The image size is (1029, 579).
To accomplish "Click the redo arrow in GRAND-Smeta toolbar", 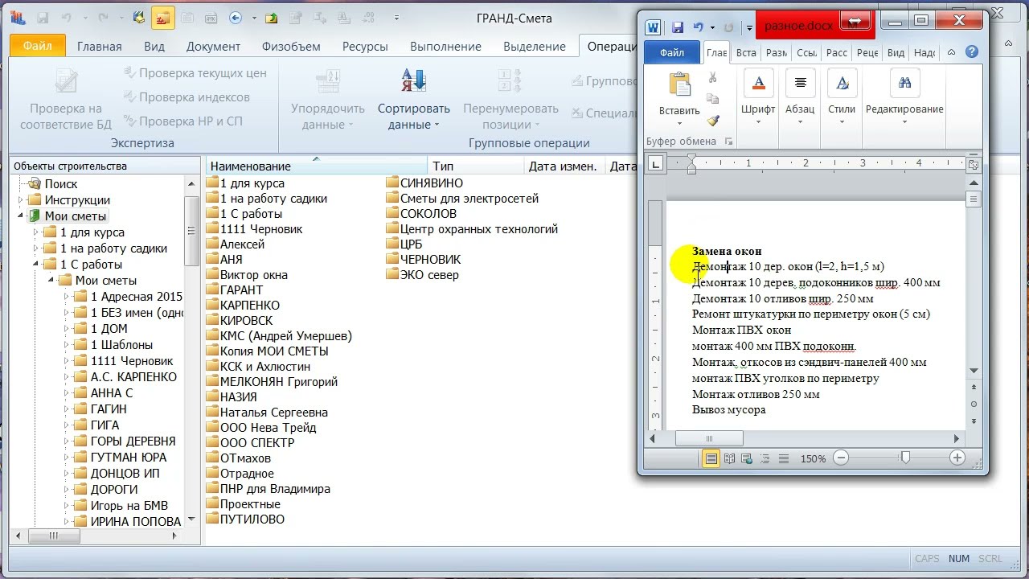I will pos(103,17).
